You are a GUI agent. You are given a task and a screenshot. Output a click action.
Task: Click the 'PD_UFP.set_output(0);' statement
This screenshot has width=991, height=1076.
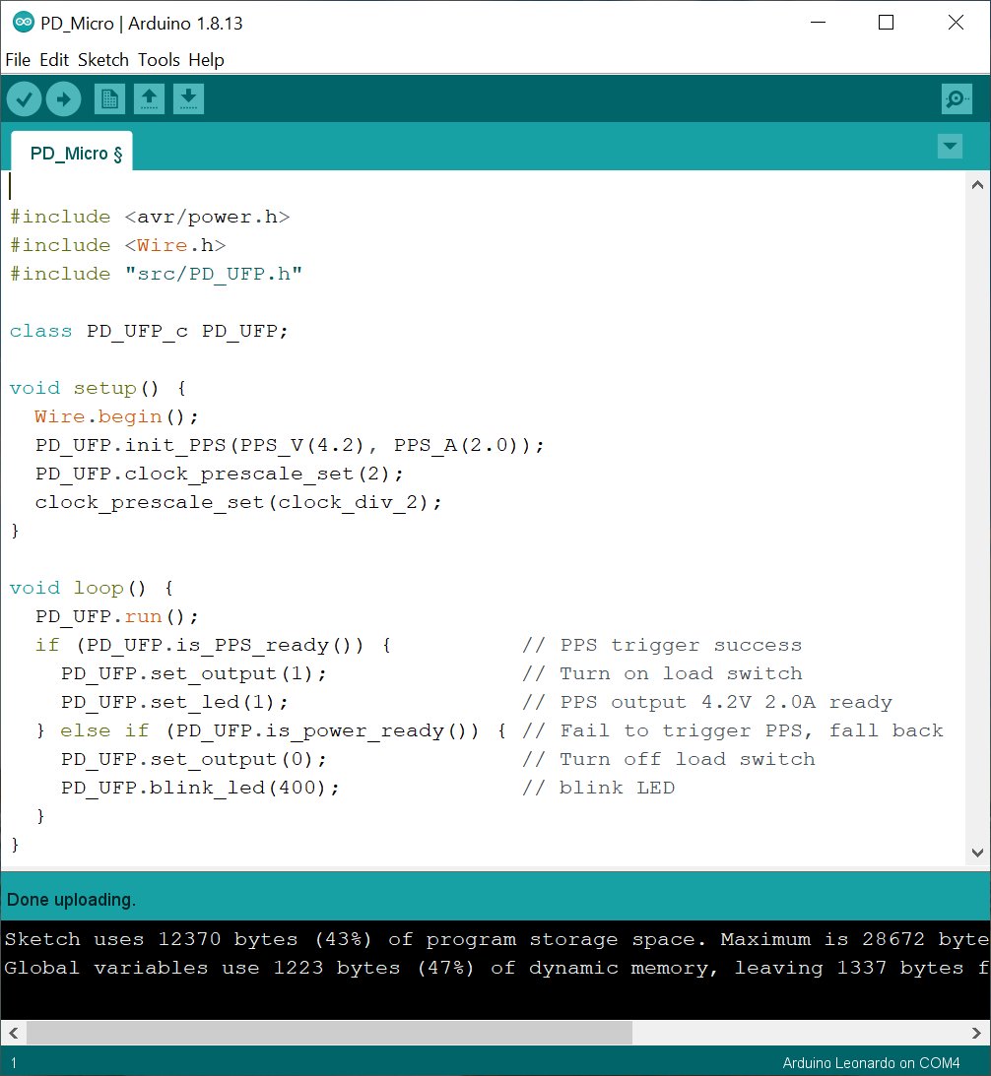(x=194, y=760)
